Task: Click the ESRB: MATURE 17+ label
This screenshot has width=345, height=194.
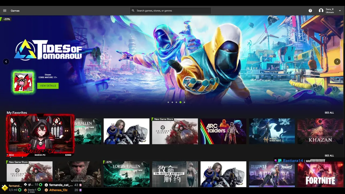Action: pos(48,77)
